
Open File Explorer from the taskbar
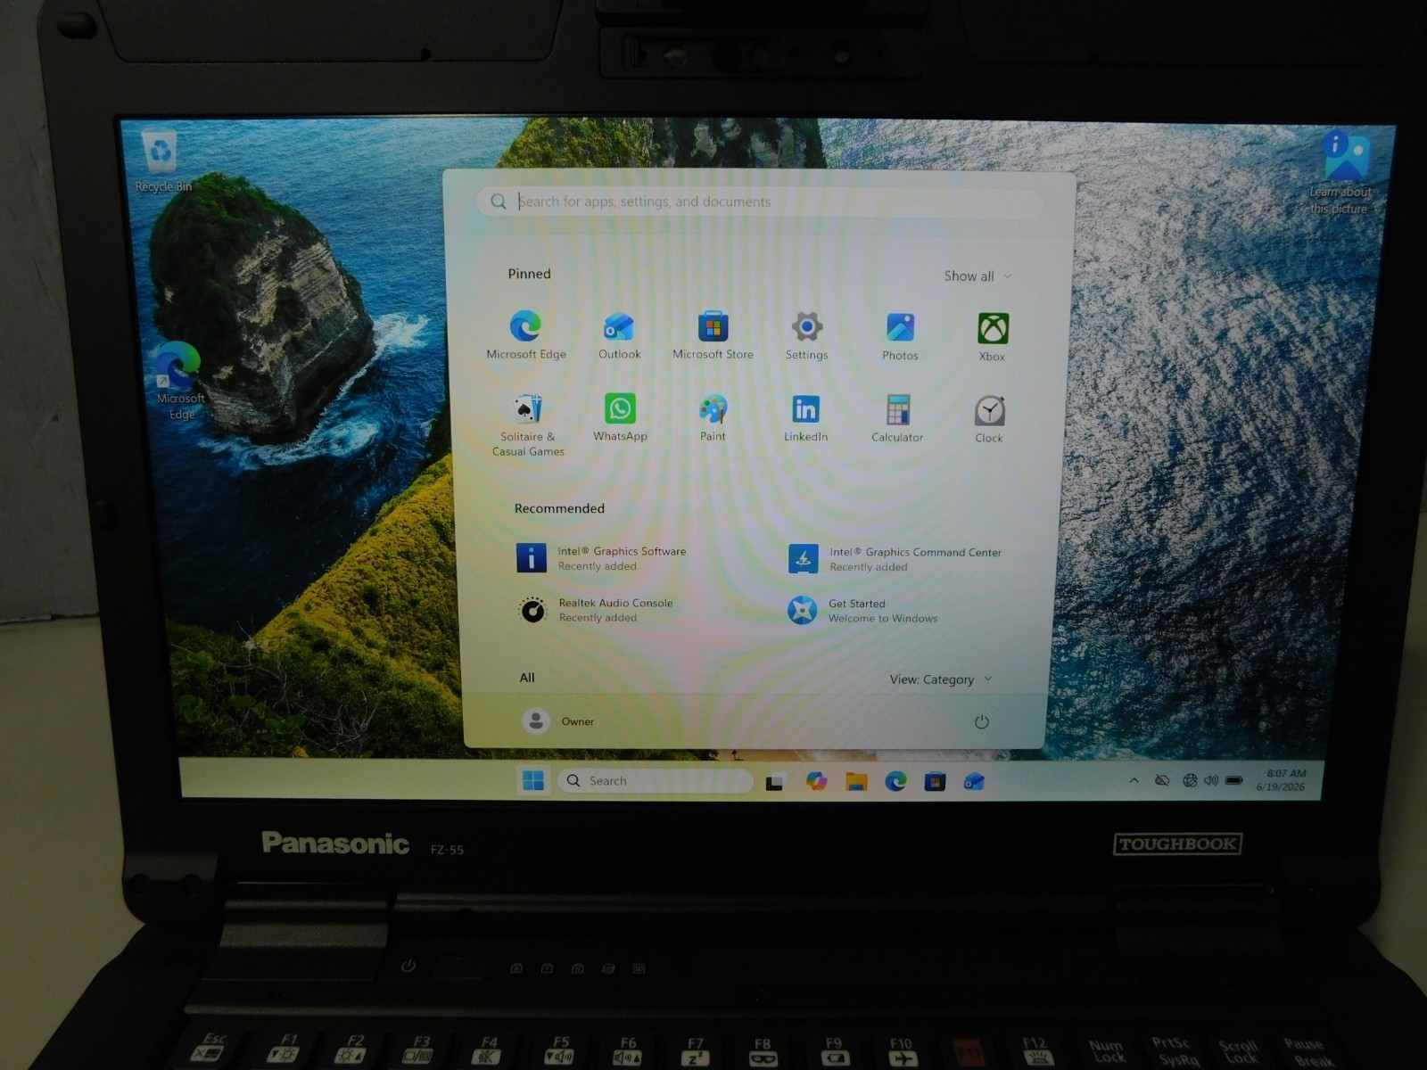point(856,782)
